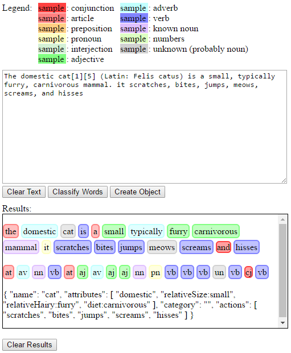
Task: Select the Create Object button
Action: coord(137,192)
